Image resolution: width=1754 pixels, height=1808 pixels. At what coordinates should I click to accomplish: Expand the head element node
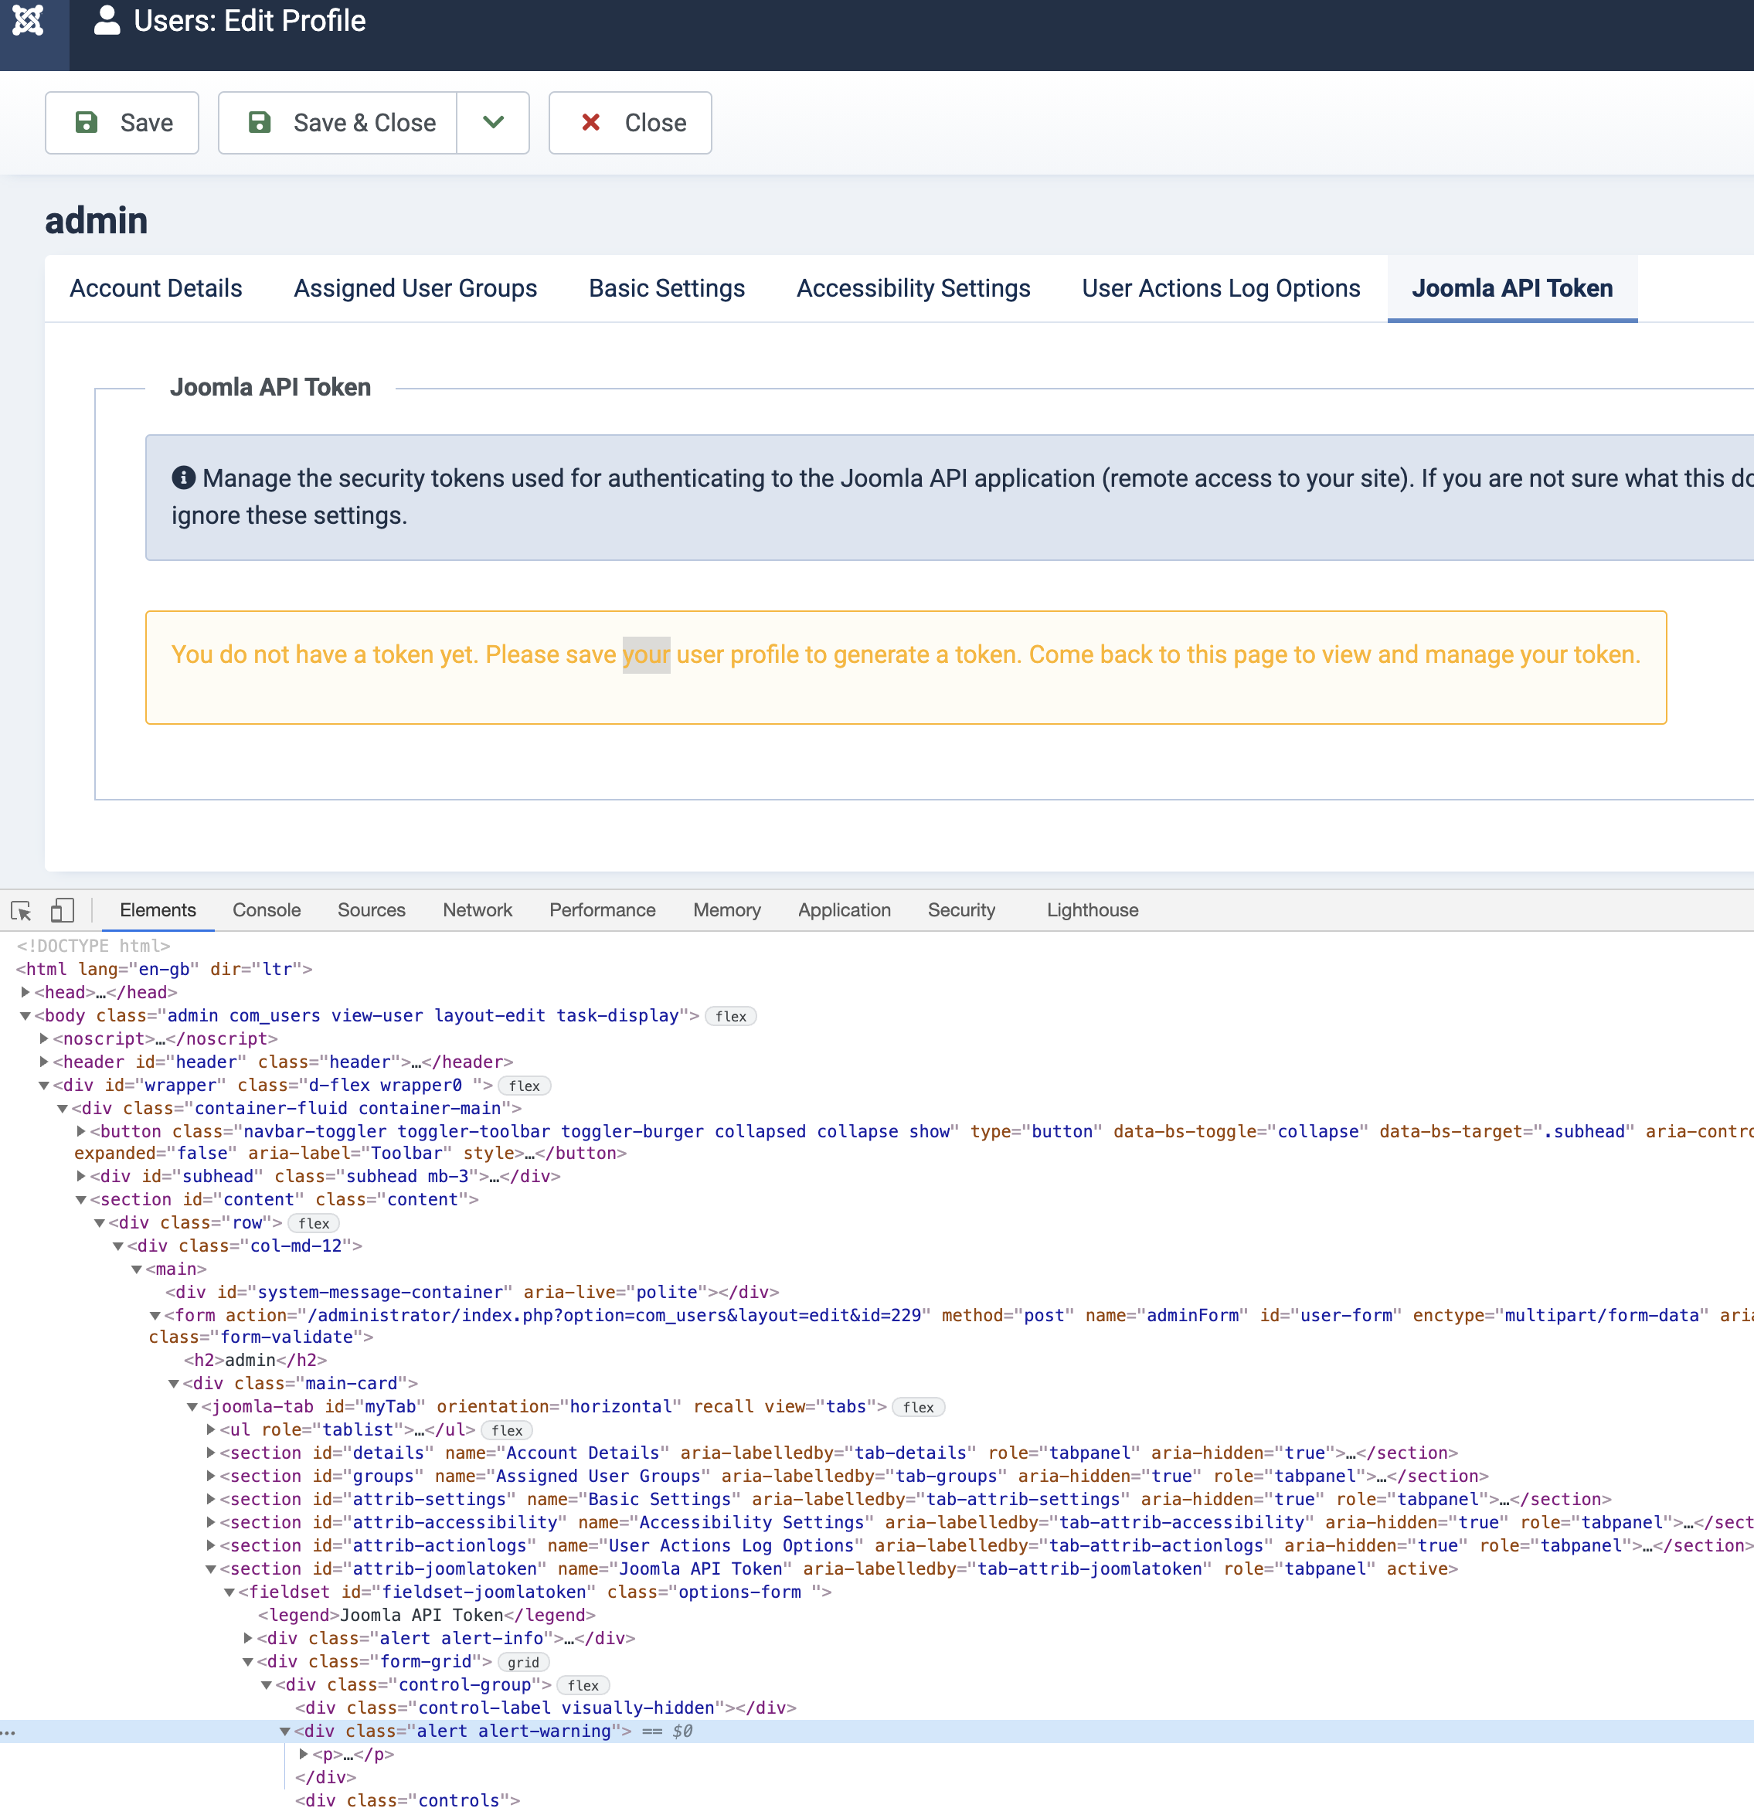25,993
